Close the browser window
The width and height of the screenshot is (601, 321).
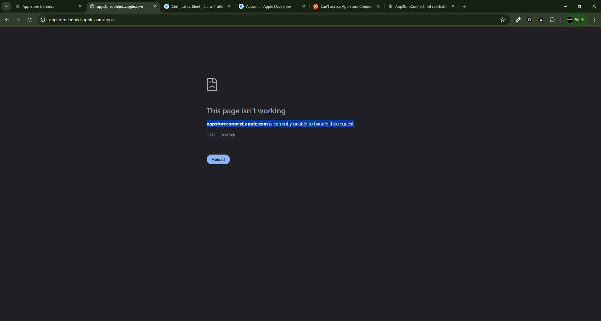coord(594,6)
